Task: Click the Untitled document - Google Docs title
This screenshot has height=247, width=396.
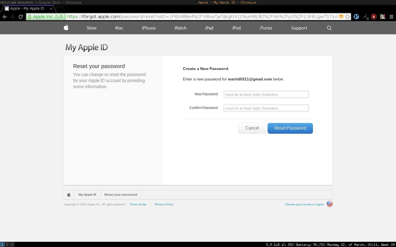Action: (41, 2)
